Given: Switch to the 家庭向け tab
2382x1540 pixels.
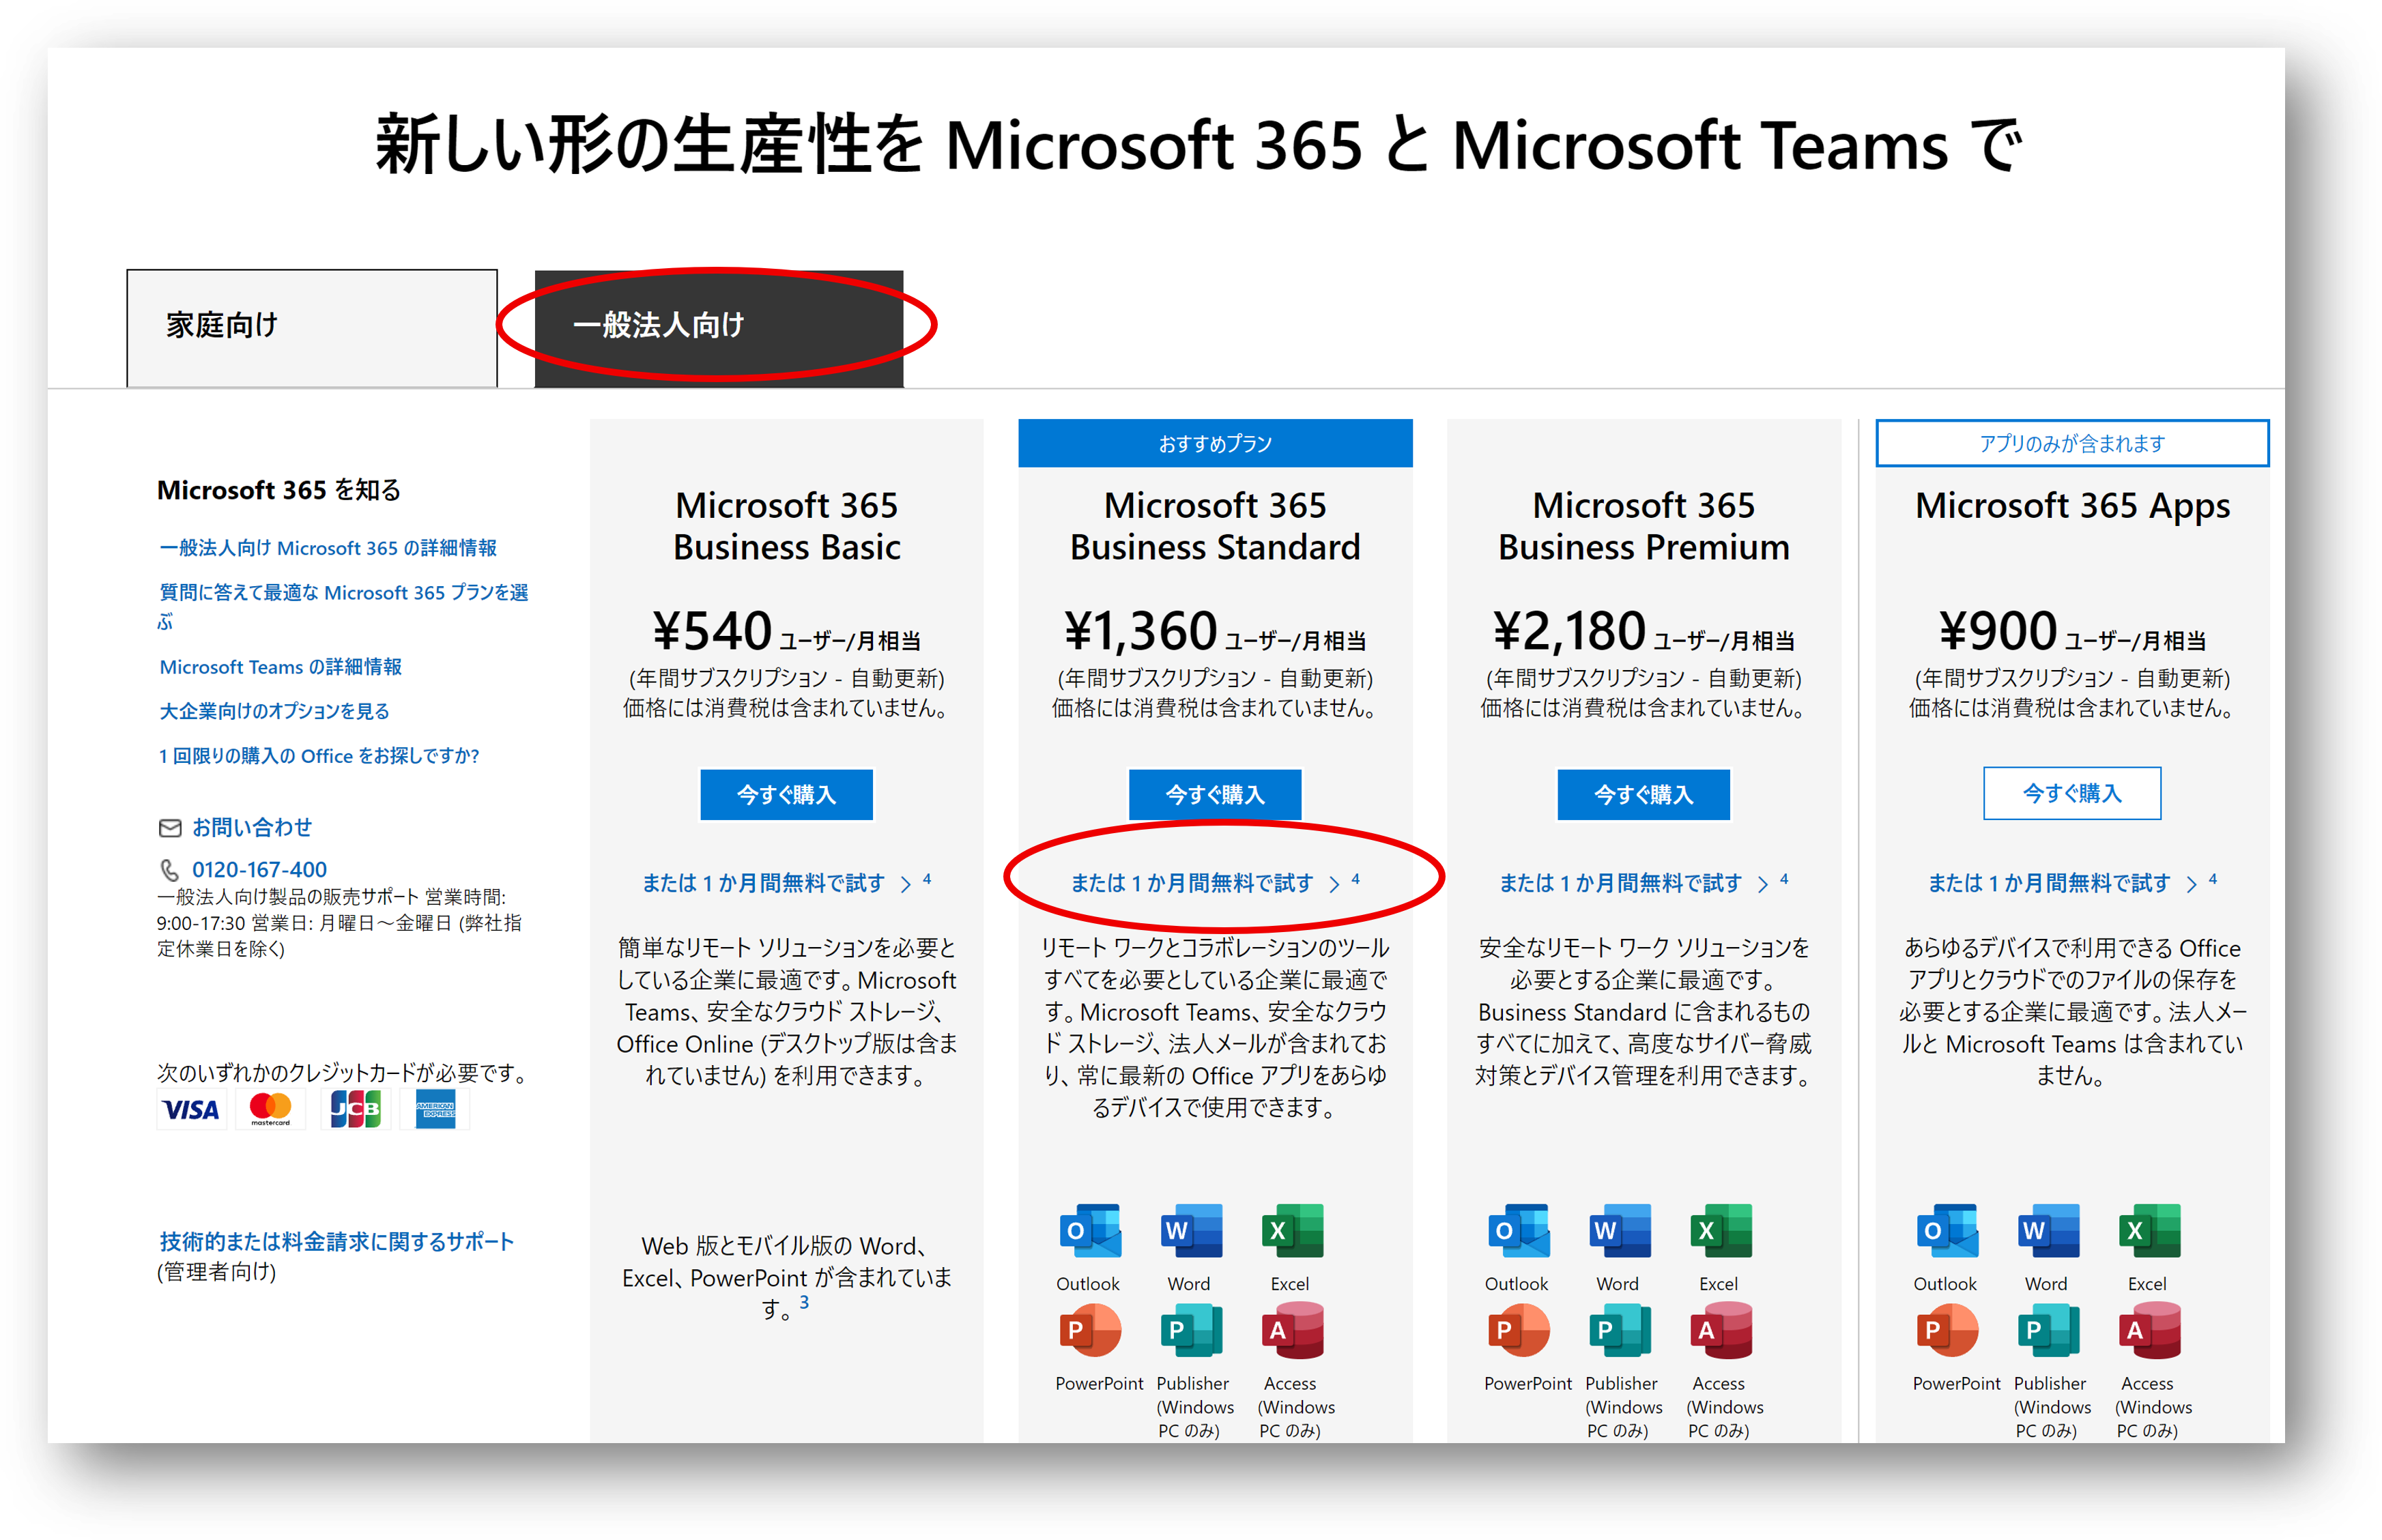Looking at the screenshot, I should (x=311, y=327).
